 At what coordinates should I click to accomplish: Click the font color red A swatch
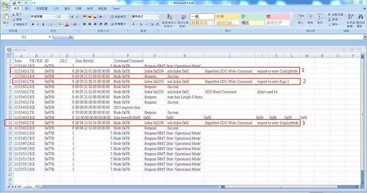[x=67, y=24]
